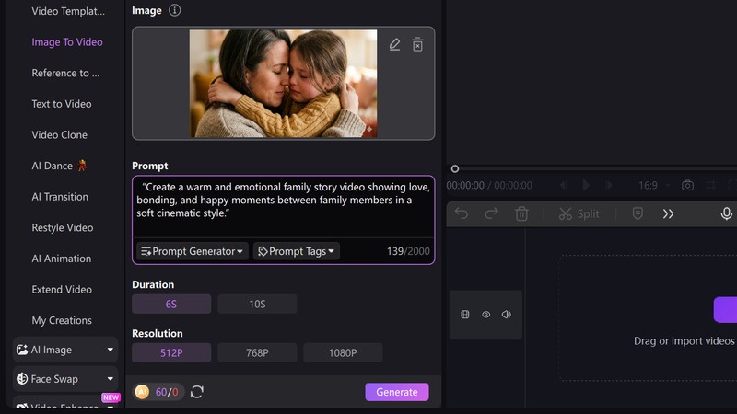Viewport: 737px width, 414px height.
Task: Open AI Transition
Action: click(60, 197)
